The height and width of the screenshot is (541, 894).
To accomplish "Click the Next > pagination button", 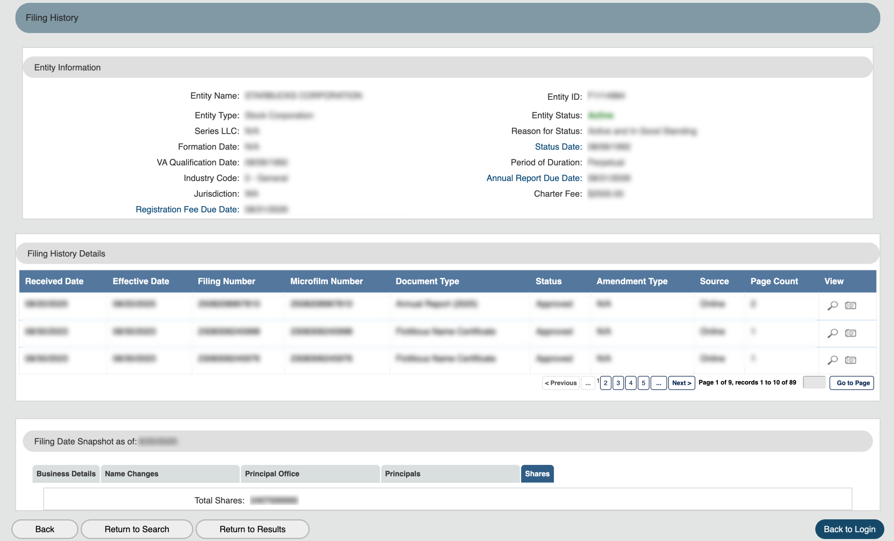I will pos(681,383).
